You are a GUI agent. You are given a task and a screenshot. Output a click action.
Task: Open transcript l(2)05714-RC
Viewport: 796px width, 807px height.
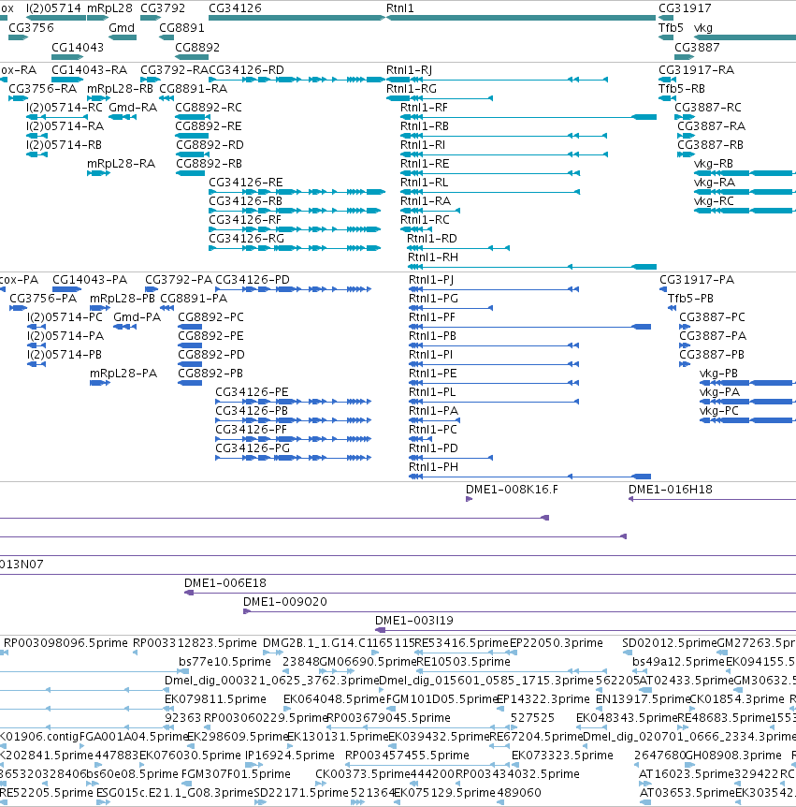click(x=65, y=108)
